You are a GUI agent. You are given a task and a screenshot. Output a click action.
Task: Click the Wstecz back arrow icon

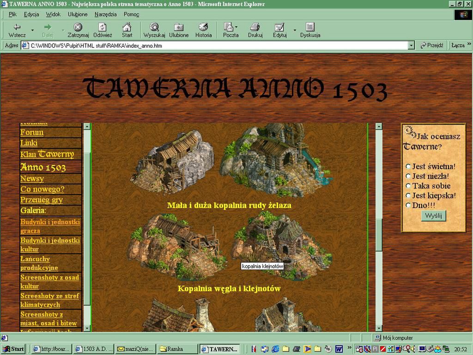coord(17,27)
